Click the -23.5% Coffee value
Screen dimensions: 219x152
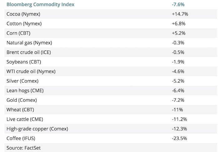click(x=179, y=138)
